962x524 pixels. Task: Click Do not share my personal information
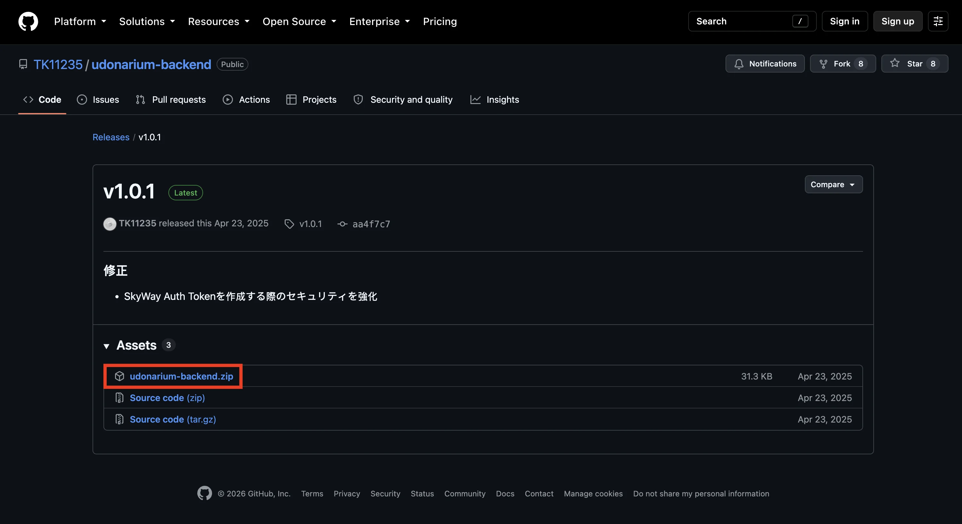click(701, 493)
